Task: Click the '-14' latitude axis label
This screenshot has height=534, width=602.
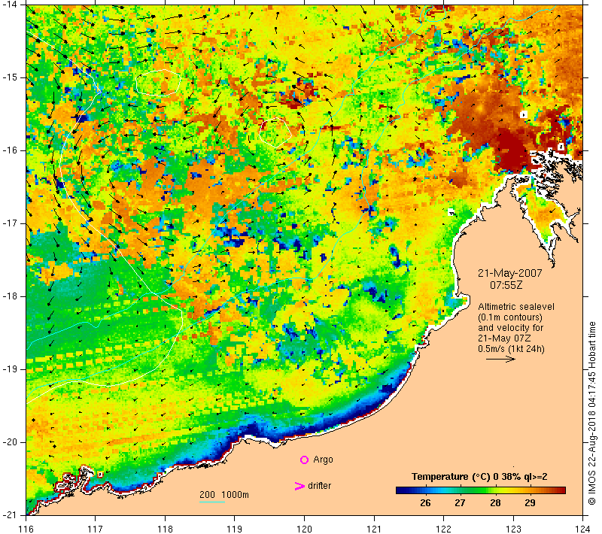Action: point(10,5)
